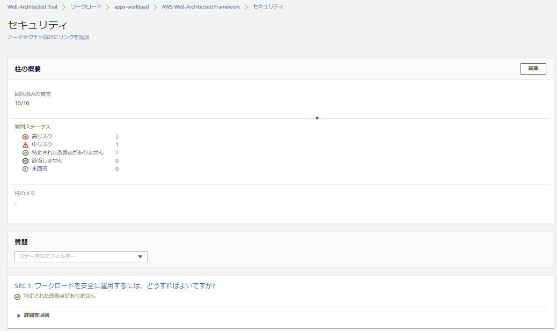Click 特定された改善点がありません in status list
The image size is (557, 331).
click(x=68, y=152)
